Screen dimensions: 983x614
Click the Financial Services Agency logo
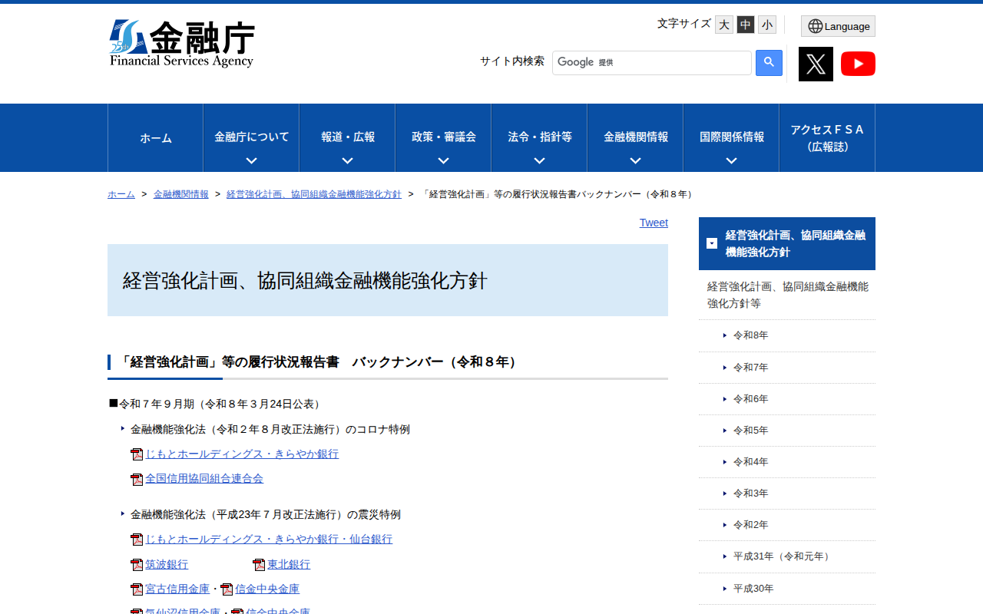182,44
